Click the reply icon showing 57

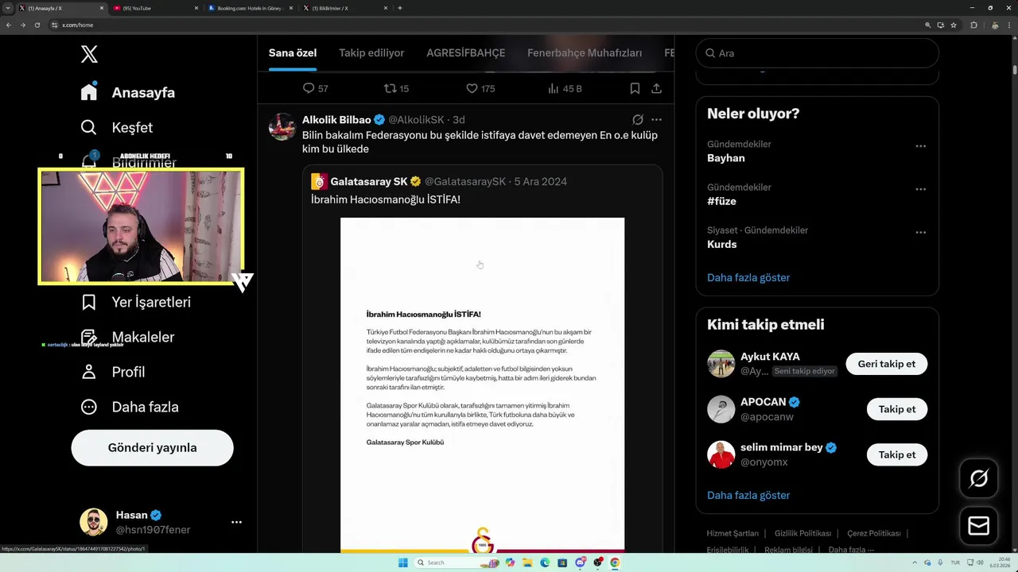pyautogui.click(x=309, y=88)
